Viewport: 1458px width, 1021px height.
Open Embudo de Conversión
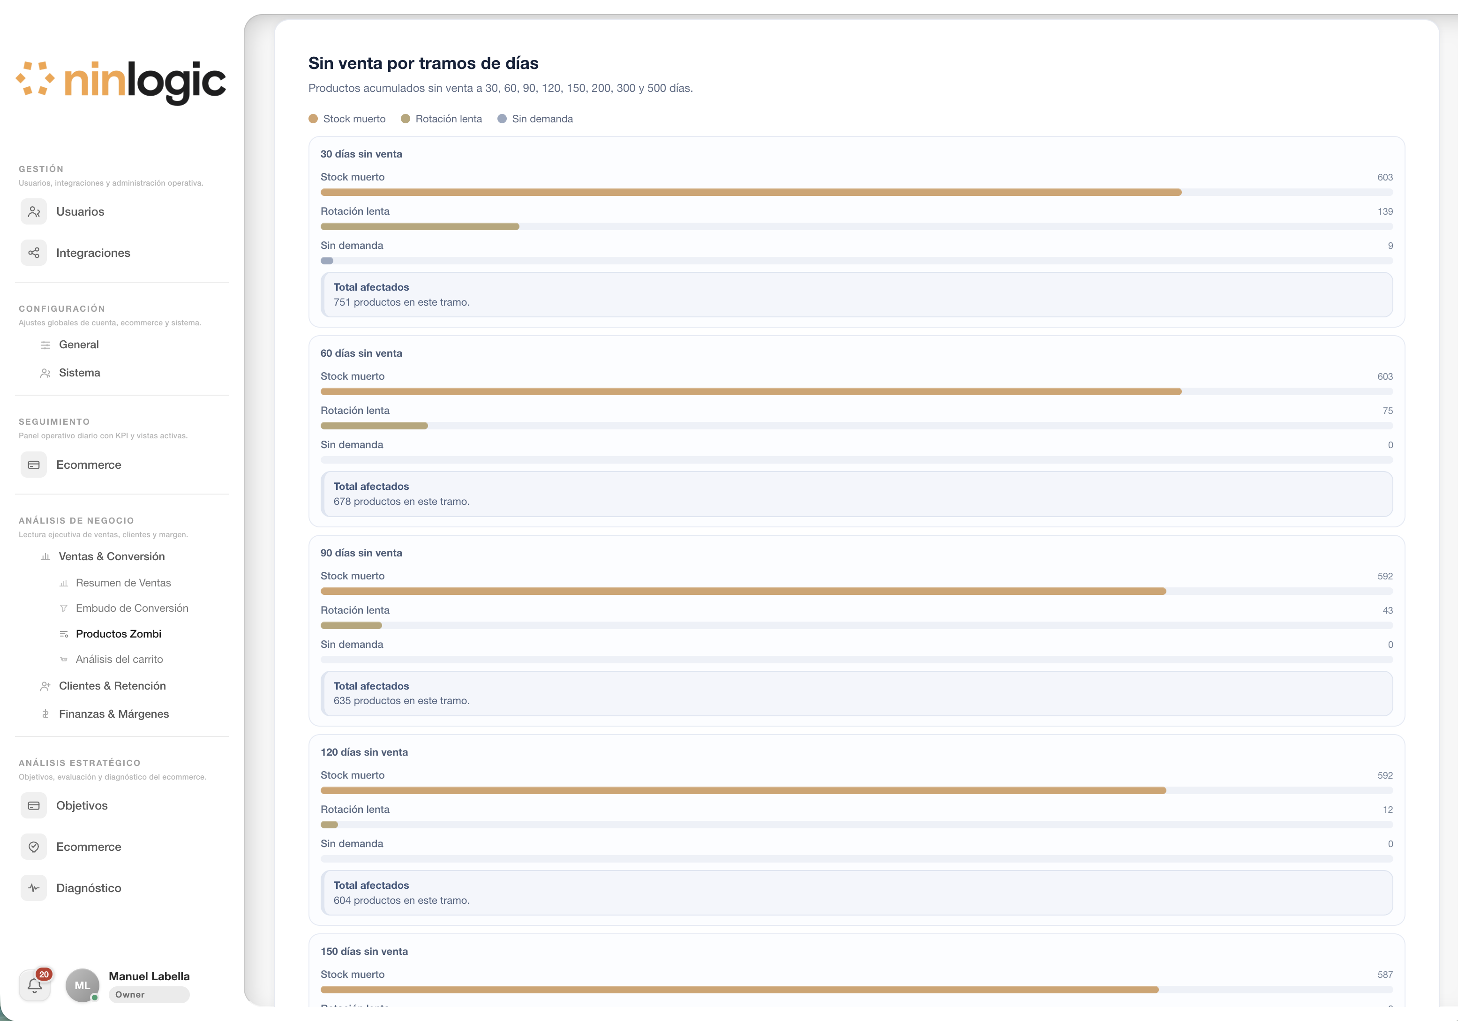(132, 608)
